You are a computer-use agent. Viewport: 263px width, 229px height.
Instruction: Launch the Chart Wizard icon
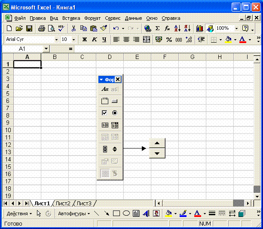[199, 28]
